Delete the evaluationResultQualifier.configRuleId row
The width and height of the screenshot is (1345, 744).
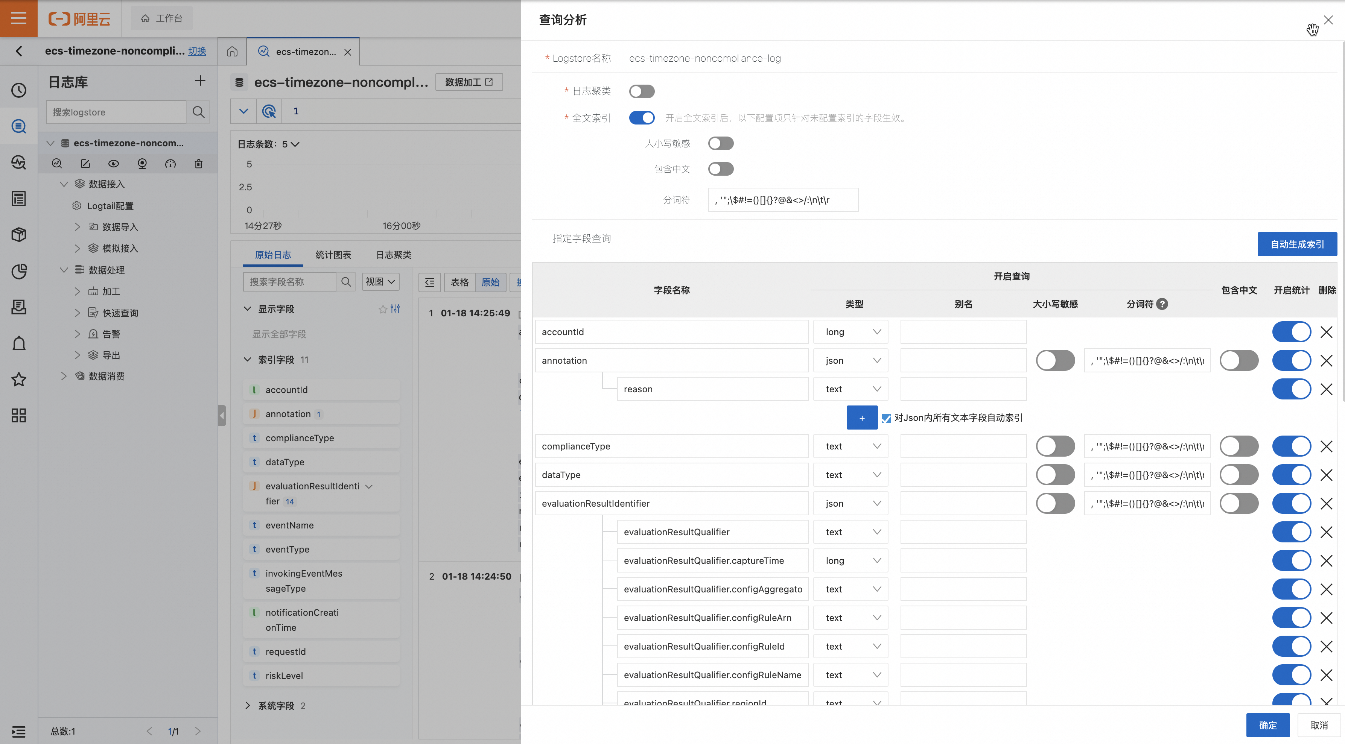[x=1326, y=647]
